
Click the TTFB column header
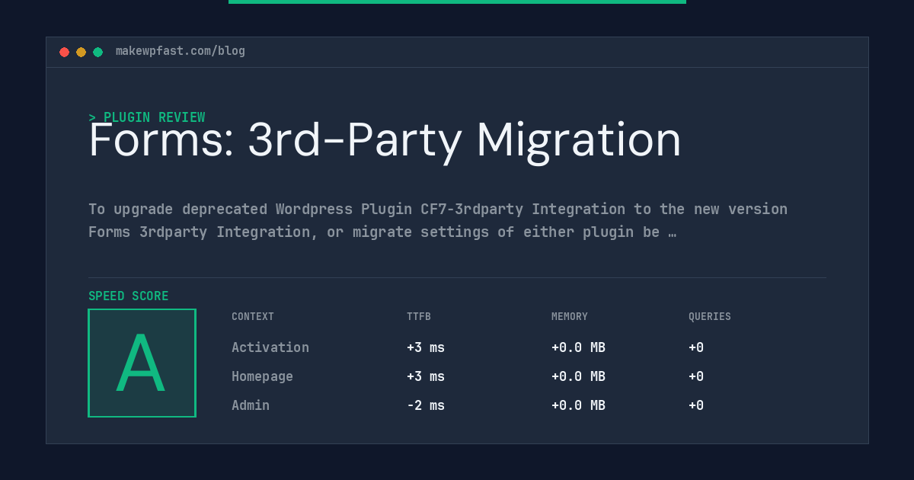click(419, 317)
